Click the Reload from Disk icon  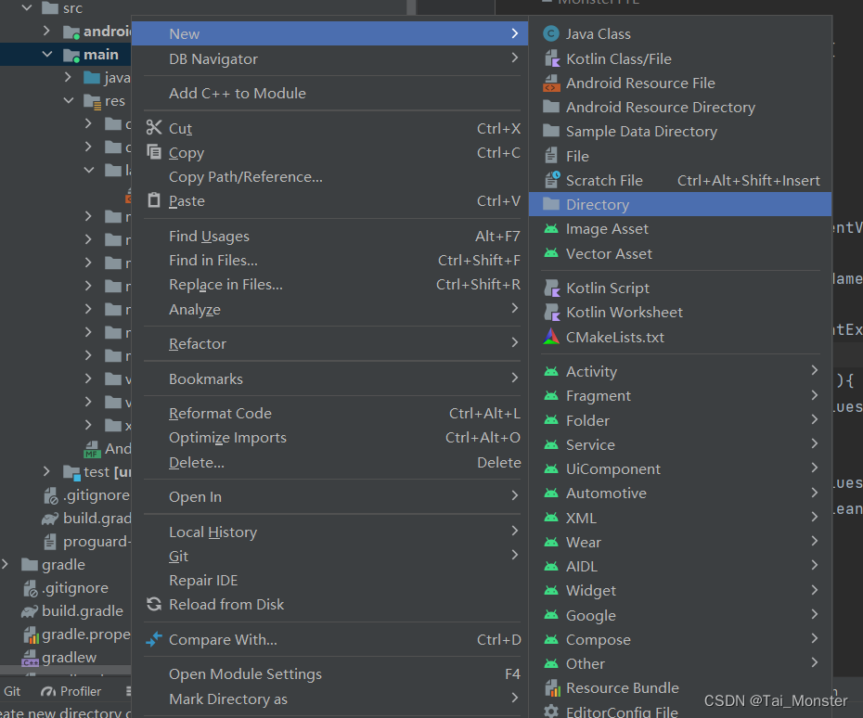click(154, 604)
